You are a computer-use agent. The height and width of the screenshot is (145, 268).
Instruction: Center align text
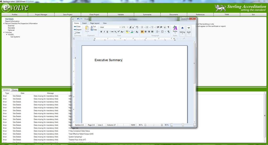[x=146, y=32]
